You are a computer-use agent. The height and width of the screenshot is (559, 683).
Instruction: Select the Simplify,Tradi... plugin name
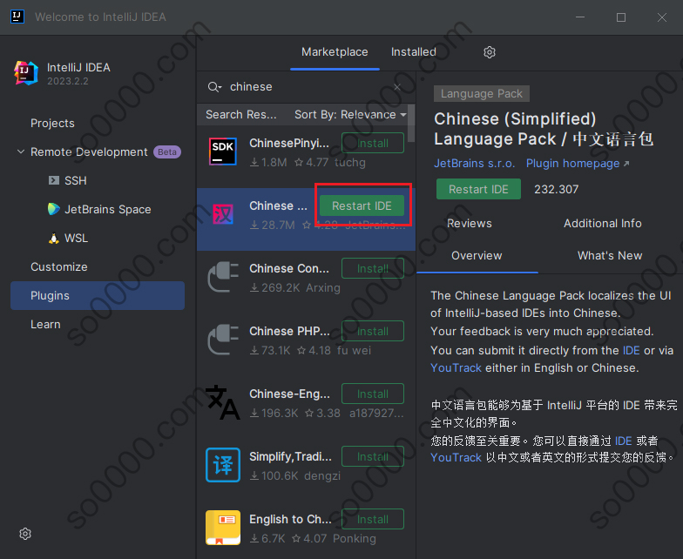pyautogui.click(x=290, y=456)
